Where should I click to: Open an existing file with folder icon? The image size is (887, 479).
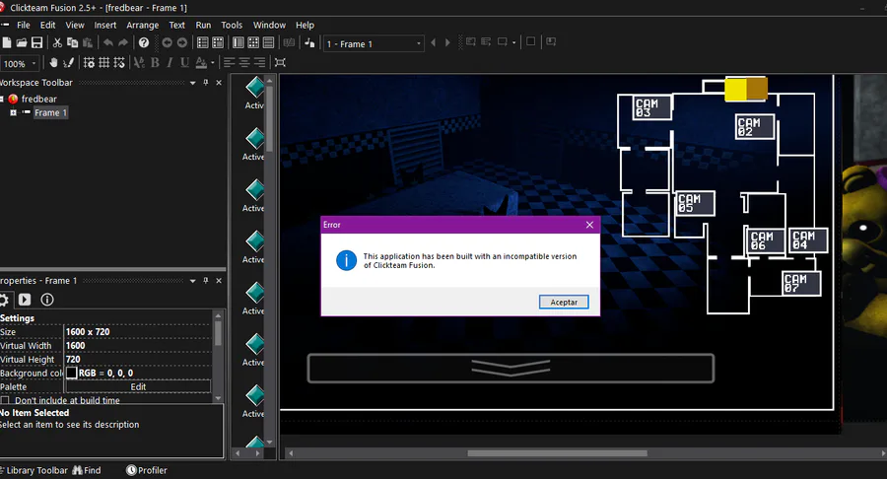point(22,42)
